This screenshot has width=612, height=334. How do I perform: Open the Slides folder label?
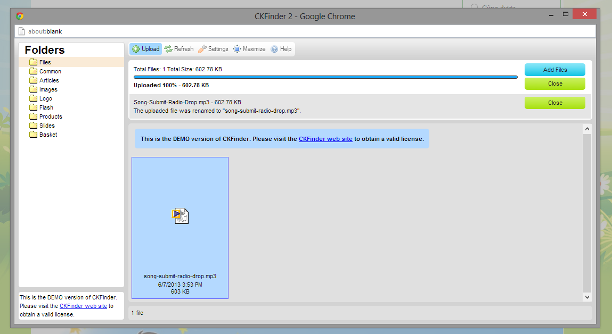[x=47, y=126]
